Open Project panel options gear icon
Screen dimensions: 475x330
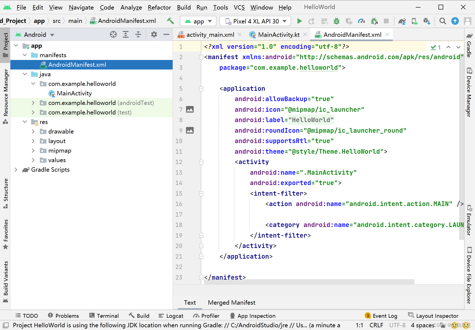click(x=154, y=34)
